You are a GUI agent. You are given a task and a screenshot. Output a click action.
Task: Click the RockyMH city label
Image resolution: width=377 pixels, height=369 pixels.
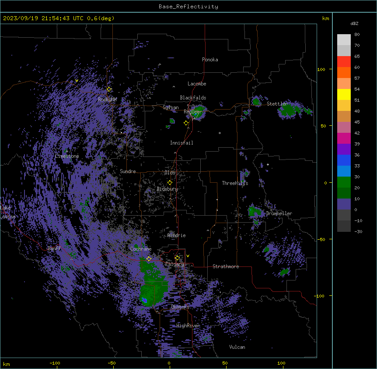107,99
